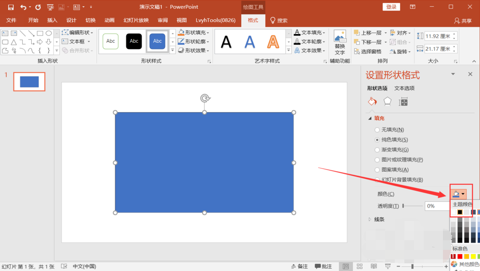
Task: Click the rotation handle above the rectangle
Action: click(205, 99)
